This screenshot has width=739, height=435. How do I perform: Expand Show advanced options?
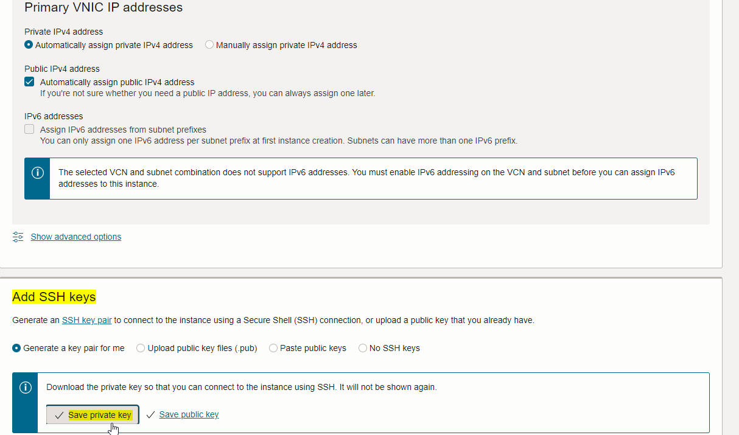click(76, 237)
